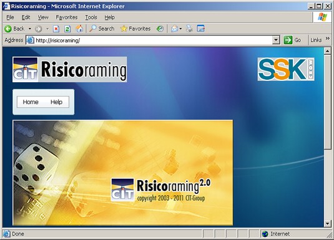
Task: Go back with the Back button
Action: tap(14, 29)
